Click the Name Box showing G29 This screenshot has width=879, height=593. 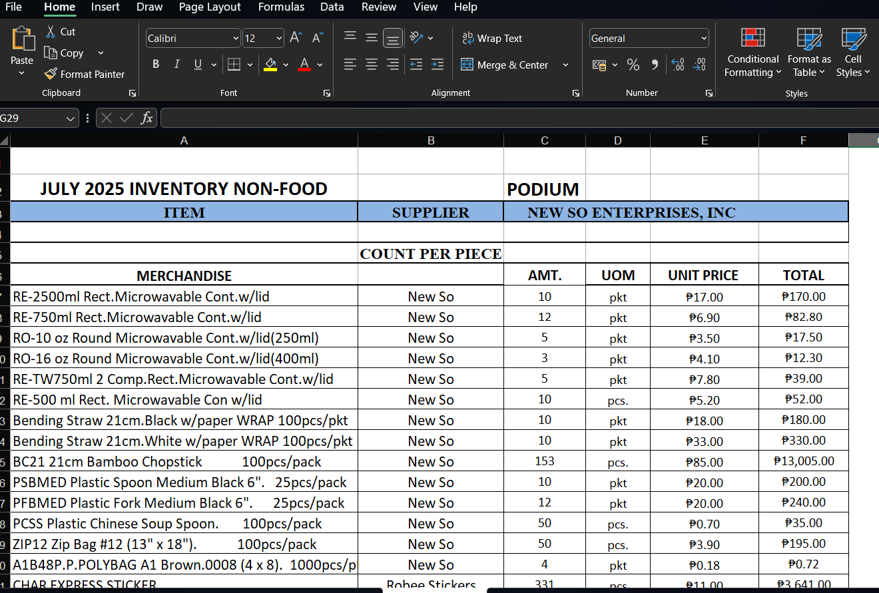[32, 118]
